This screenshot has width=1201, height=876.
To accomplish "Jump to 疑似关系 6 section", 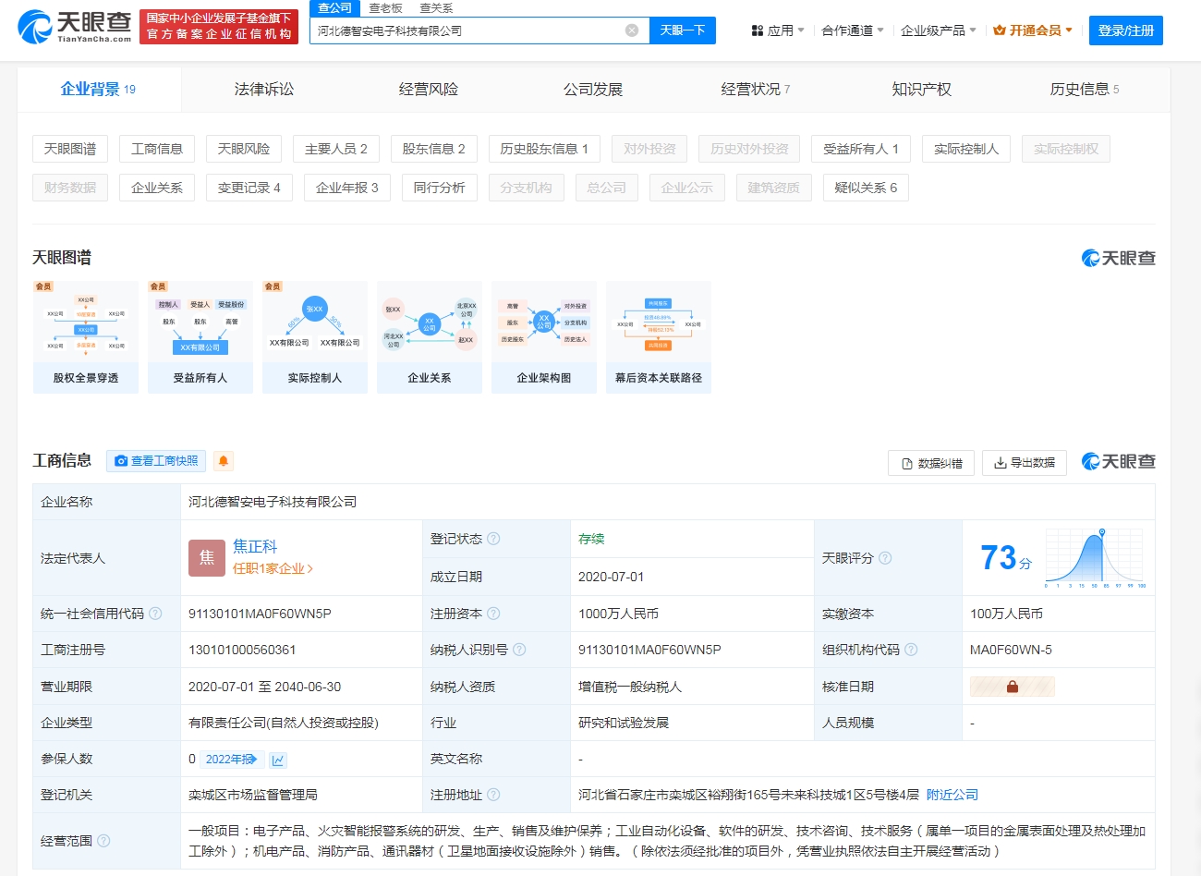I will [x=866, y=188].
